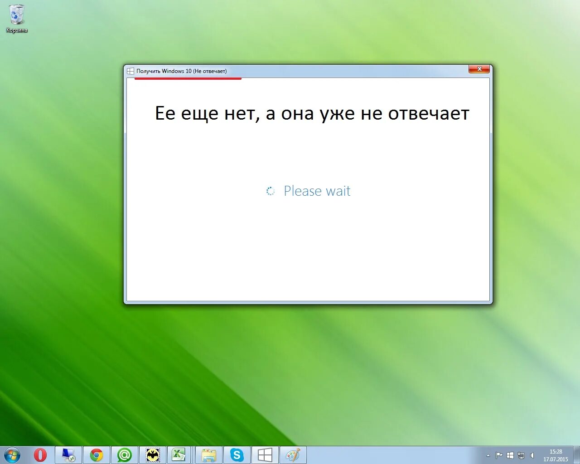Launch Opera browser from taskbar

(40, 454)
